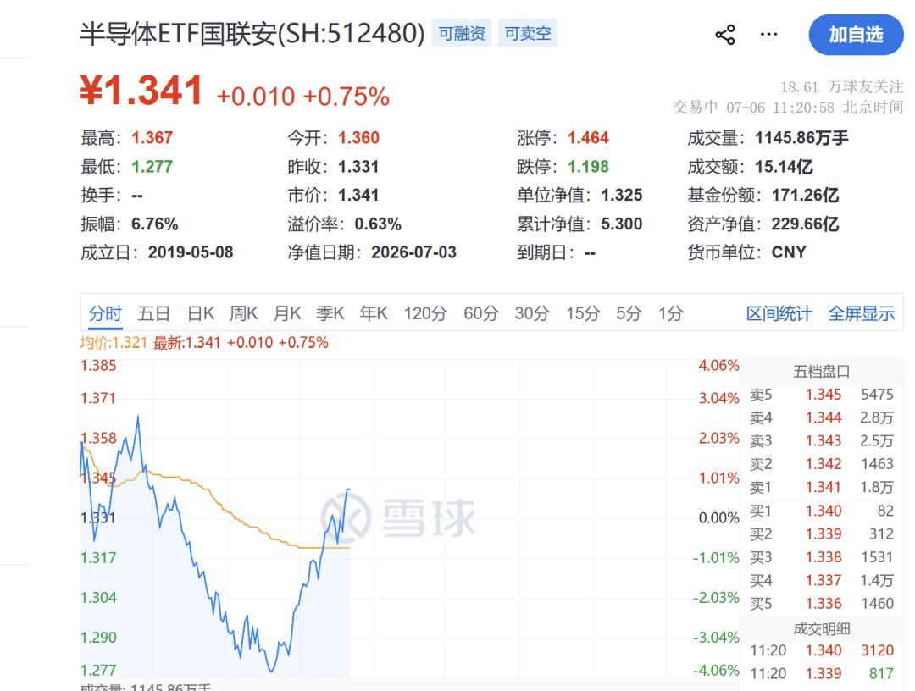The image size is (915, 691).
Task: Click the 跌停 value 1.198
Action: pos(588,167)
